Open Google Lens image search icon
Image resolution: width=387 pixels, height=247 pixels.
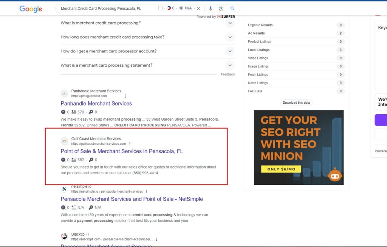click(221, 8)
